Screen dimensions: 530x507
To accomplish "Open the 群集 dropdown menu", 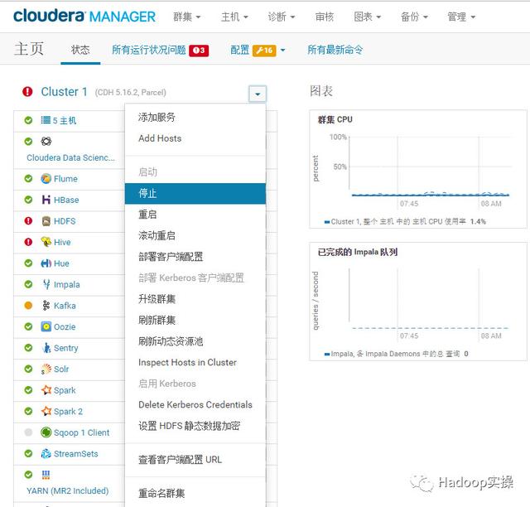I will point(186,17).
